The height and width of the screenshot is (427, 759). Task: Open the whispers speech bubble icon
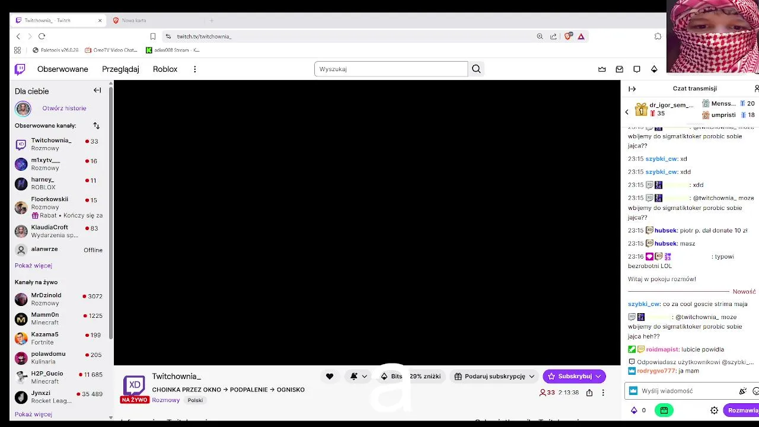click(637, 69)
